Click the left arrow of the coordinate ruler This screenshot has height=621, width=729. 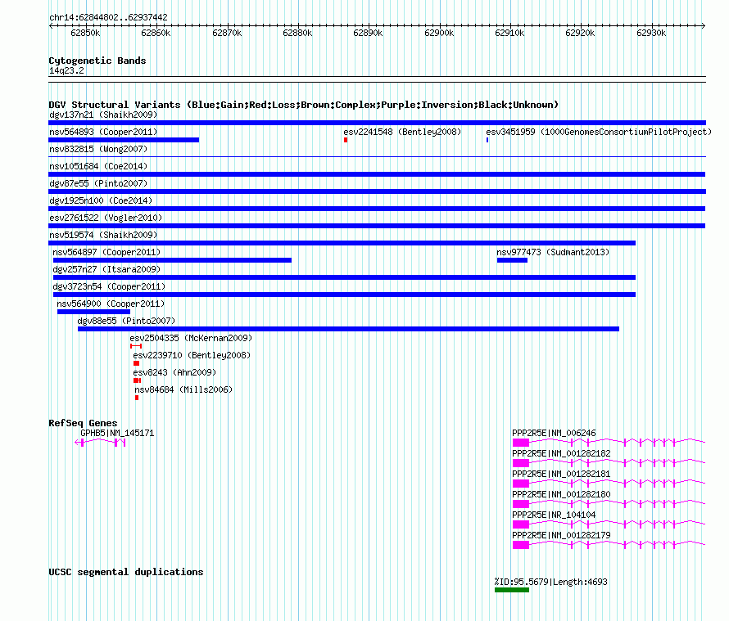tap(51, 25)
